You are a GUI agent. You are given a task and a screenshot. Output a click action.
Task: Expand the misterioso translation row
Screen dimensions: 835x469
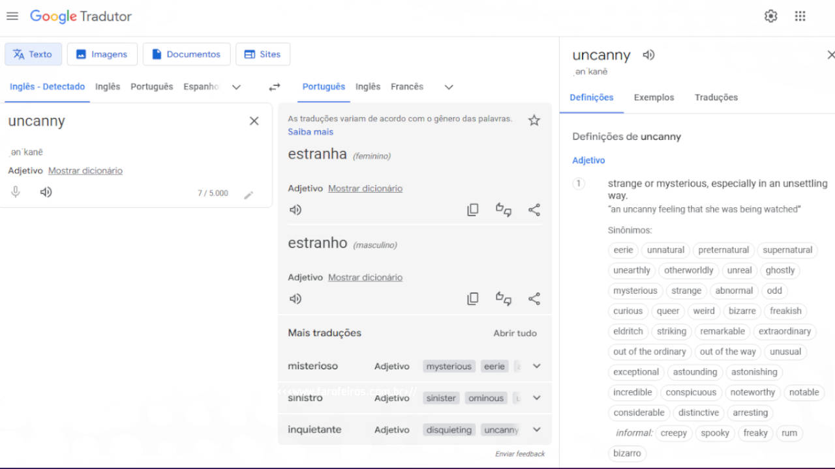click(x=537, y=366)
